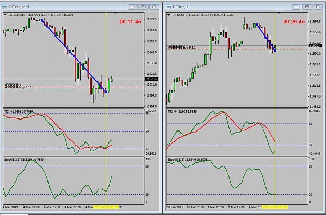Click the trendline end handle in H1 chart
Image resolution: width=326 pixels, height=215 pixels.
point(275,51)
